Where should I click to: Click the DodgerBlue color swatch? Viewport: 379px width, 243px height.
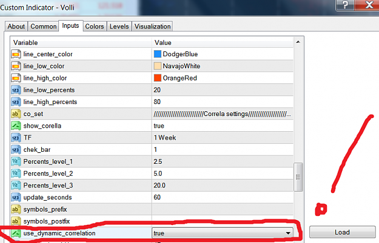158,54
